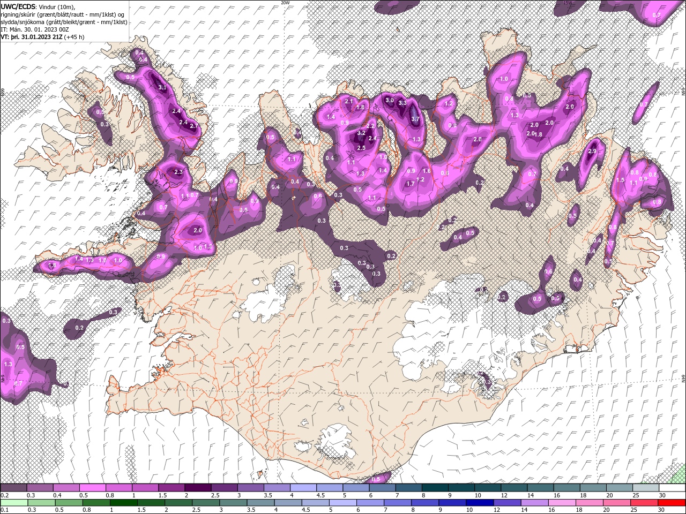Click the 30 label under the rain legend
Image resolution: width=686 pixels, height=514 pixels.
pos(661,510)
